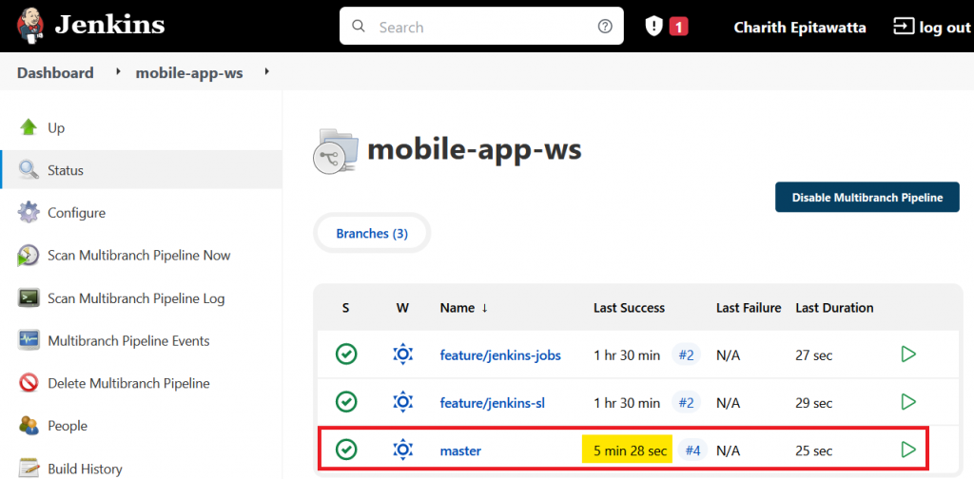The height and width of the screenshot is (479, 974).
Task: Run a build for feature/jenkins-jobs with play icon
Action: pos(908,354)
